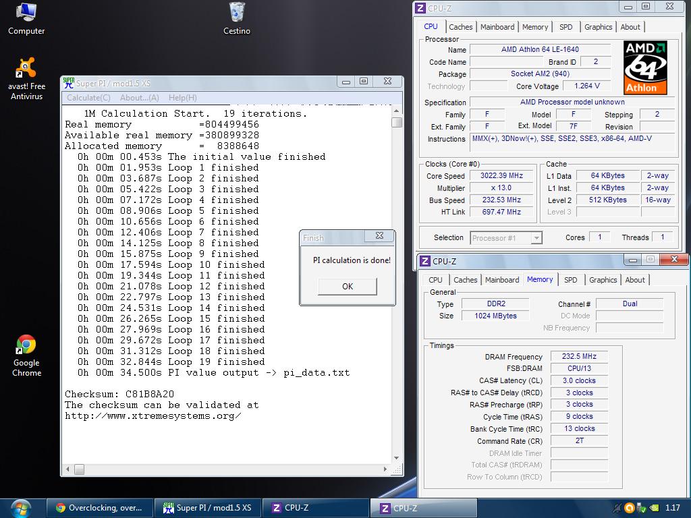Click OK in the Finish dialog
This screenshot has height=518, width=691.
[x=348, y=286]
